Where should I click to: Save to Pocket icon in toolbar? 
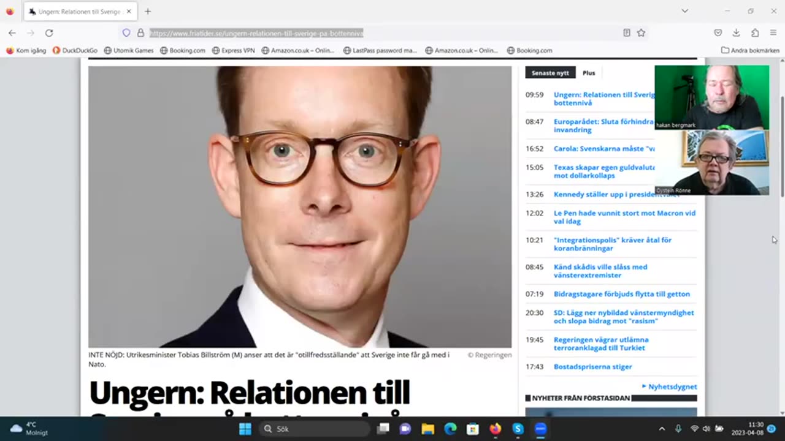[718, 33]
